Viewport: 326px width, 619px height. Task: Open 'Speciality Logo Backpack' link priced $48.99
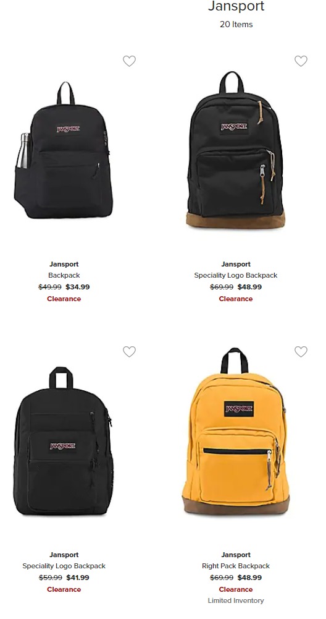tap(236, 275)
